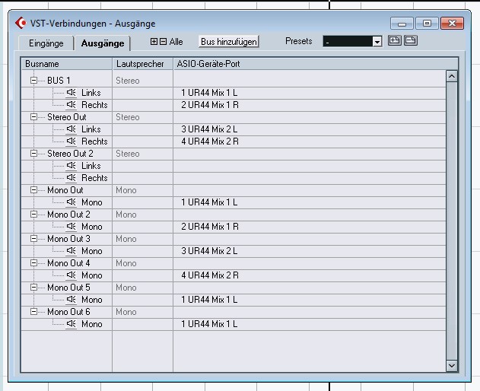Select the Ausgänge tab
The width and height of the screenshot is (480, 391).
[x=103, y=43]
